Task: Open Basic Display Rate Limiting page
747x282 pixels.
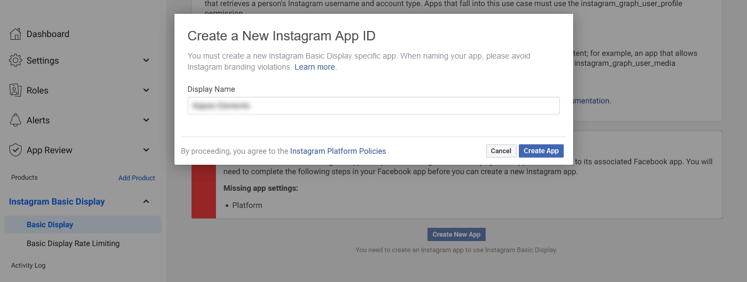Action: coord(73,243)
